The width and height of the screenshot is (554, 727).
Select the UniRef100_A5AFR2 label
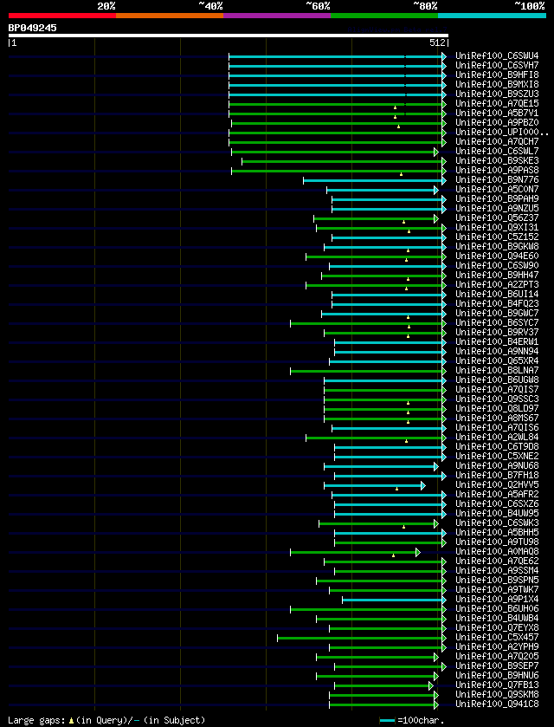(497, 495)
